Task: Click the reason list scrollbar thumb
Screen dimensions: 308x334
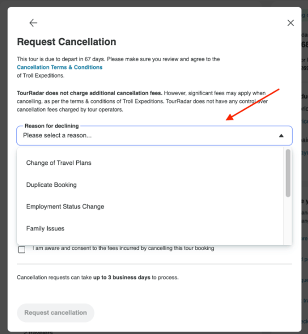Action: coord(288,173)
